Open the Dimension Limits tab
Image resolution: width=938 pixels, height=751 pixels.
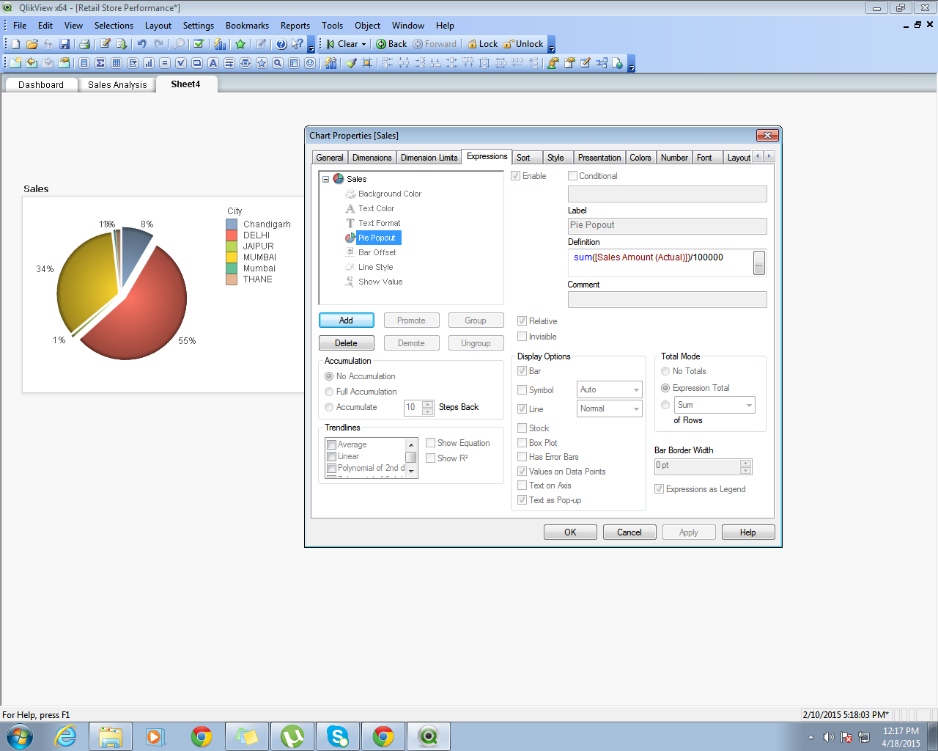[429, 158]
